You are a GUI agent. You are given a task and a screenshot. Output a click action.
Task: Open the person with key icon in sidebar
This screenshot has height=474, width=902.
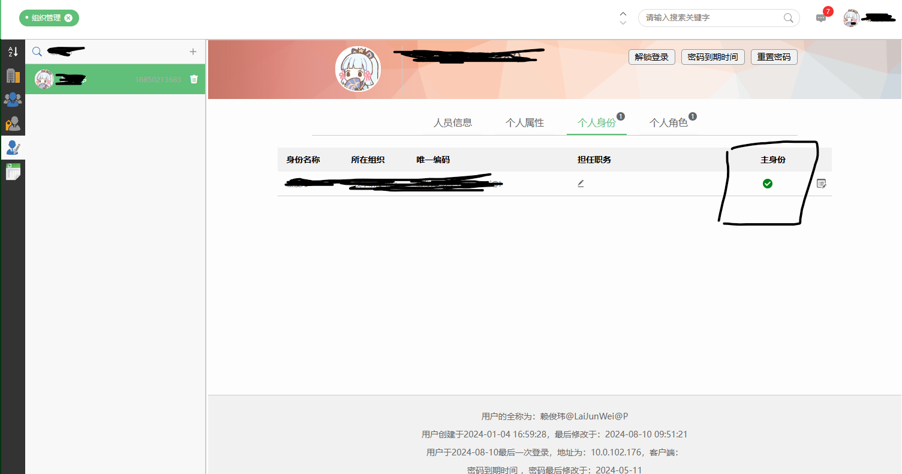coord(13,124)
